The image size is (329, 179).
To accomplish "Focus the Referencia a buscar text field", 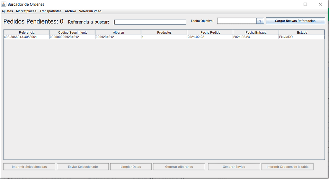I will coord(150,22).
